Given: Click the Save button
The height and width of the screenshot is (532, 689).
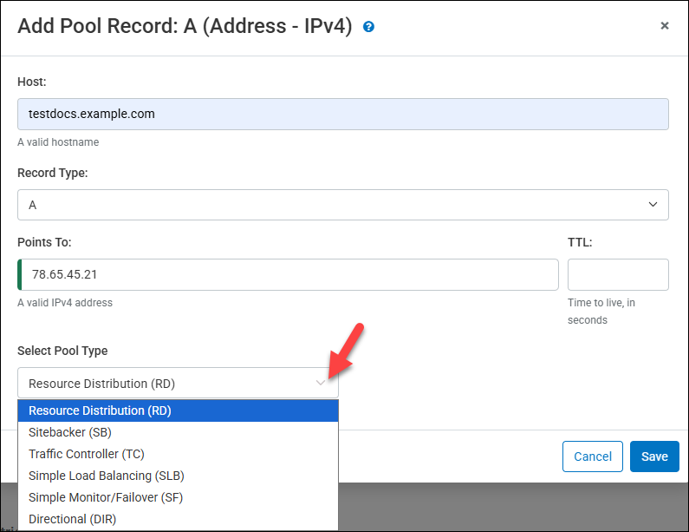Looking at the screenshot, I should pyautogui.click(x=654, y=456).
